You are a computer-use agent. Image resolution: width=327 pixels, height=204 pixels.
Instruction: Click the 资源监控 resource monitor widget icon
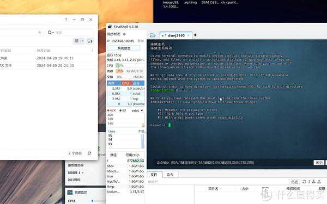70,193
